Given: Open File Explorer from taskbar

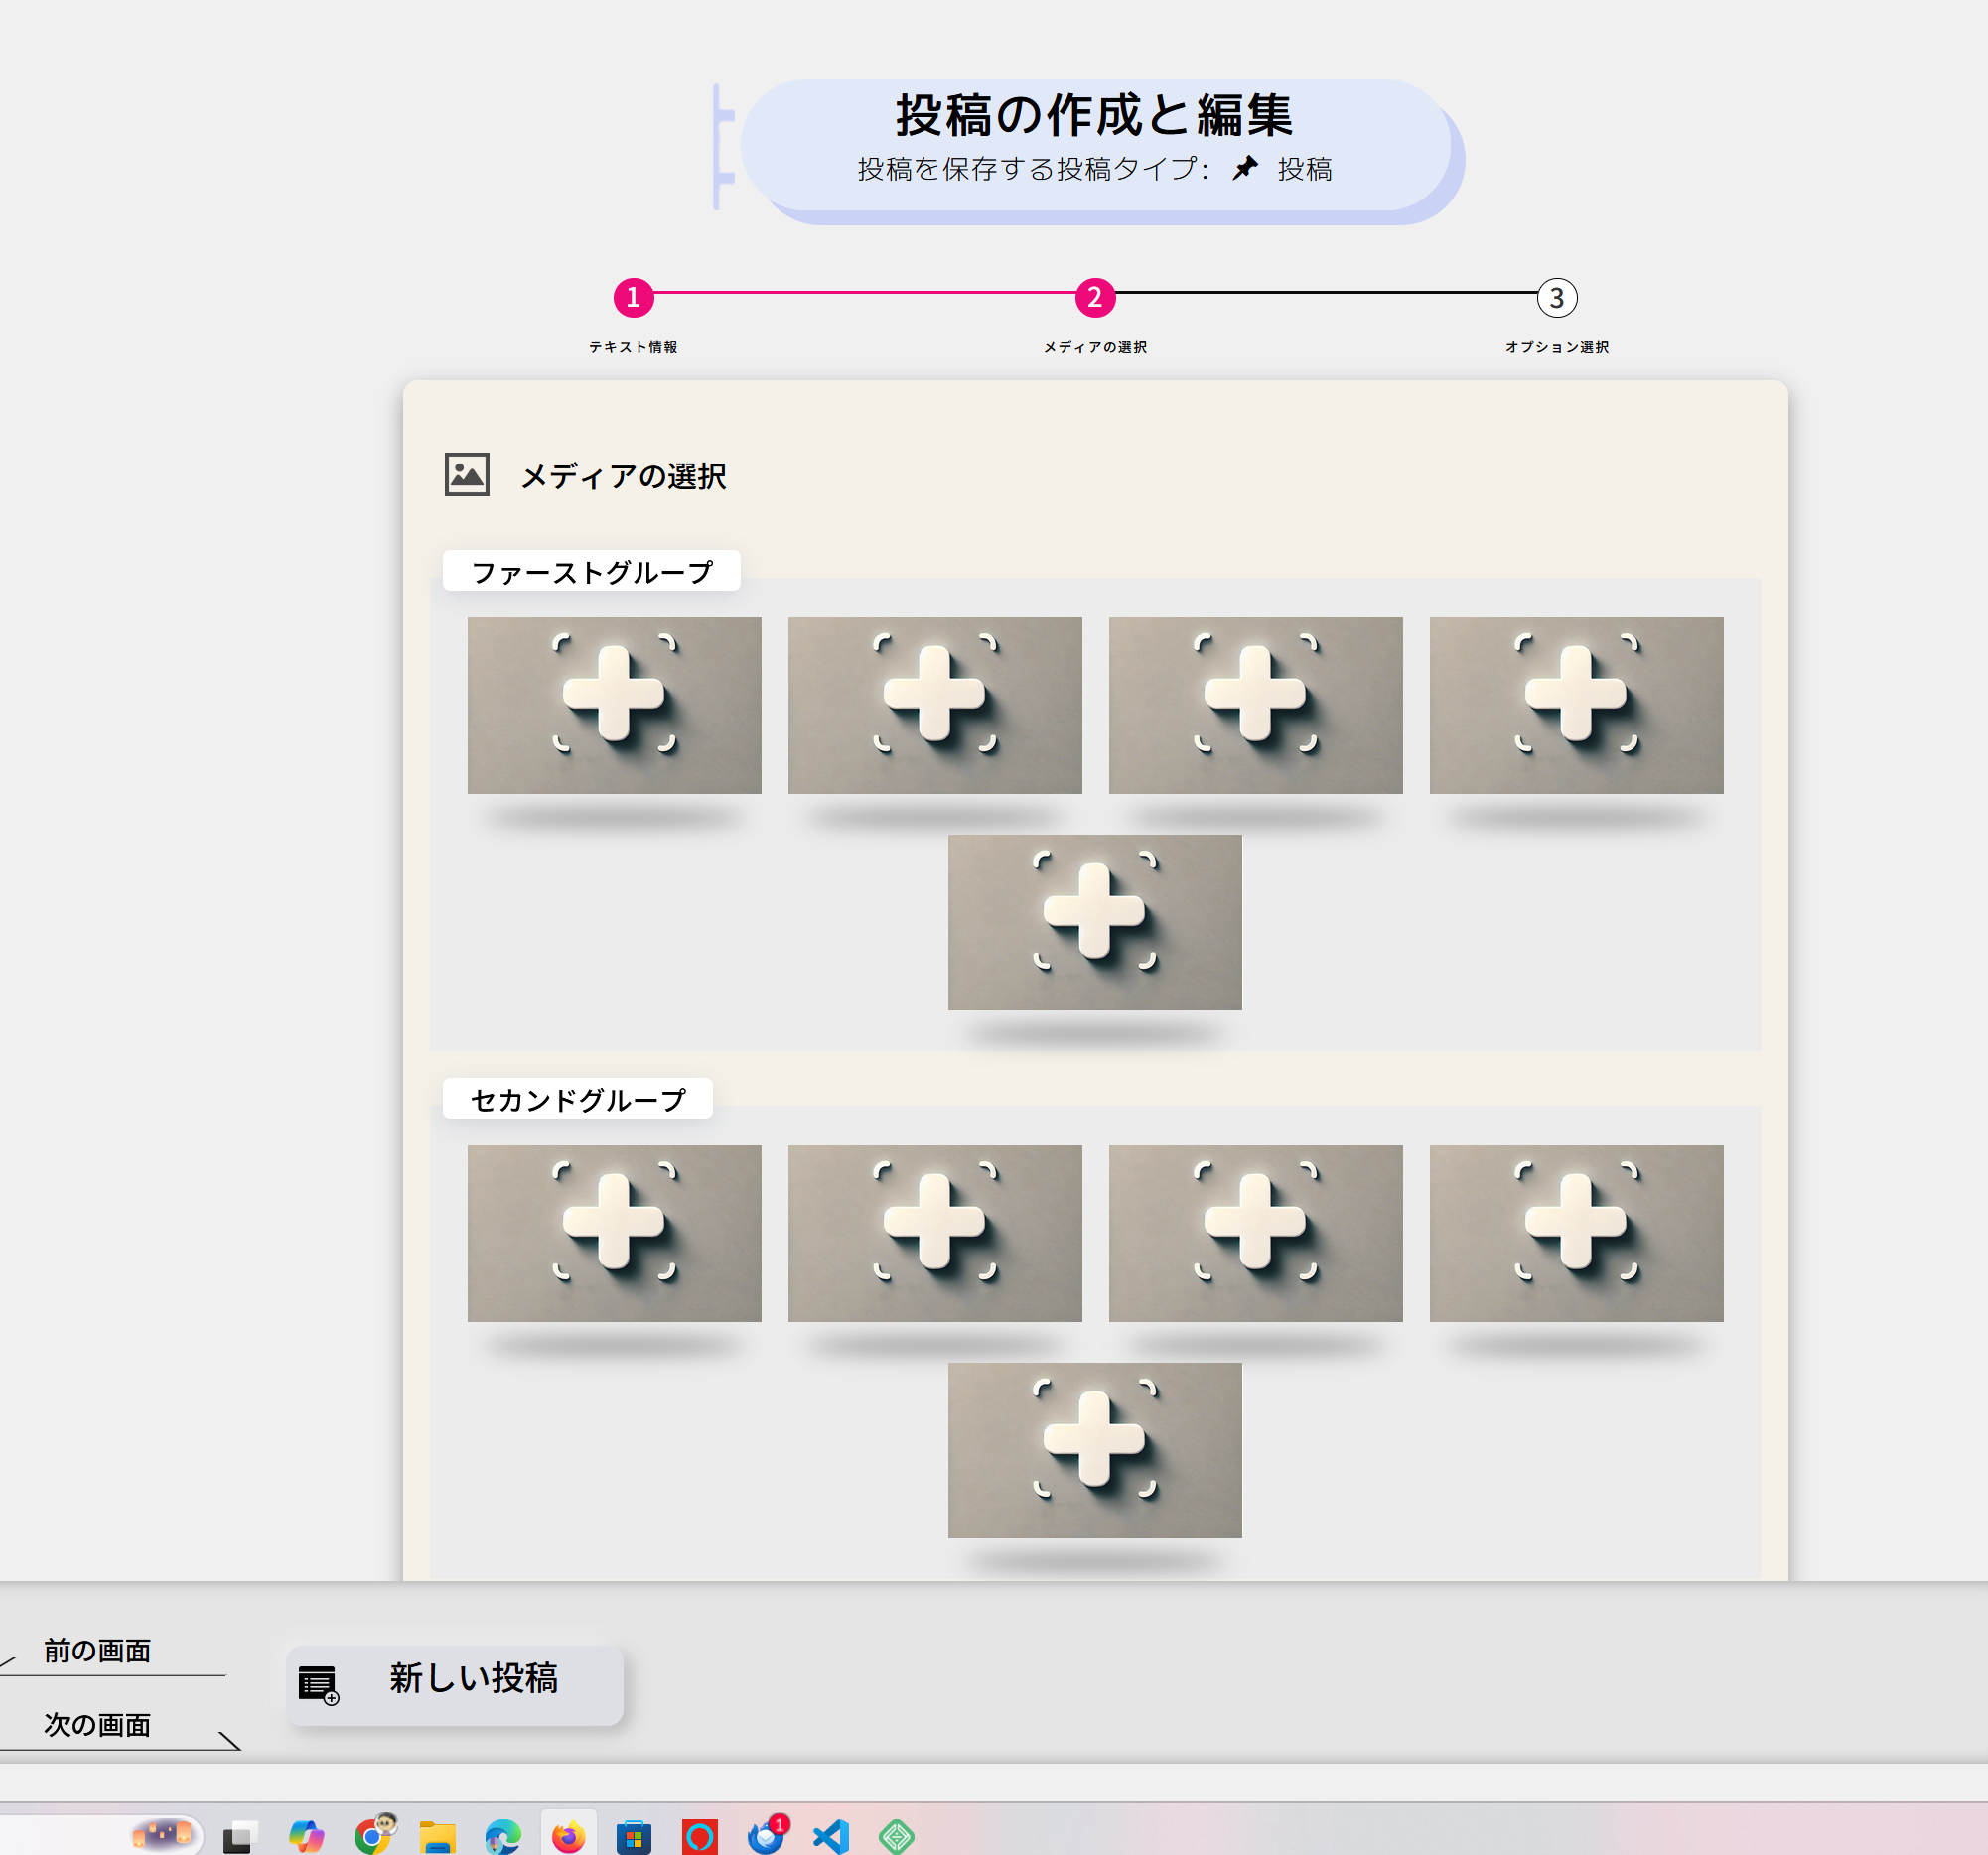Looking at the screenshot, I should 437,1837.
